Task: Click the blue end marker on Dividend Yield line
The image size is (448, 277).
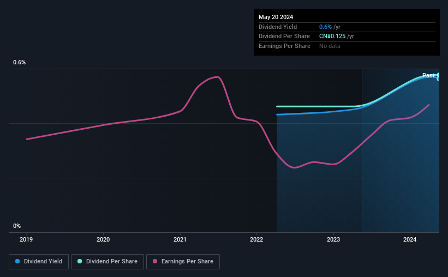Action: (438, 79)
